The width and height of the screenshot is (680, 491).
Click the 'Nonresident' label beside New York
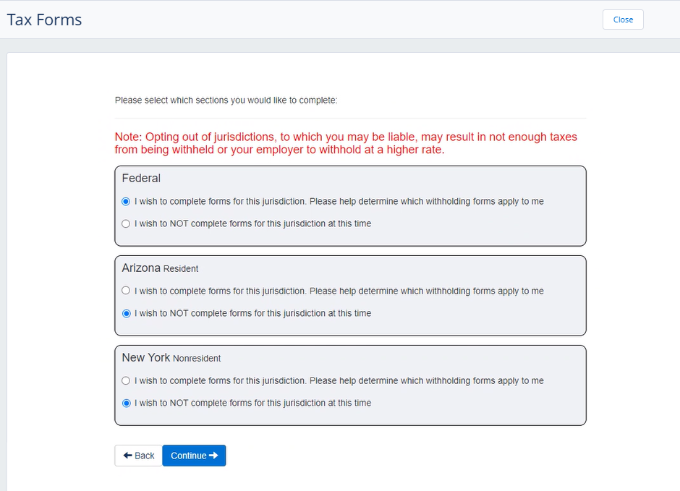197,358
